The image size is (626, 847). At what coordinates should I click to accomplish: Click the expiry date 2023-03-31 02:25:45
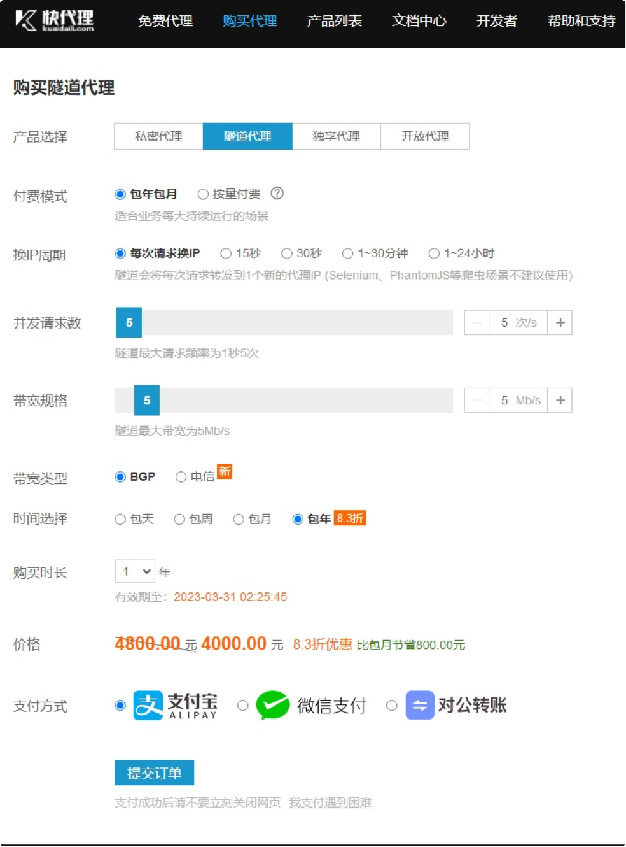pos(230,597)
